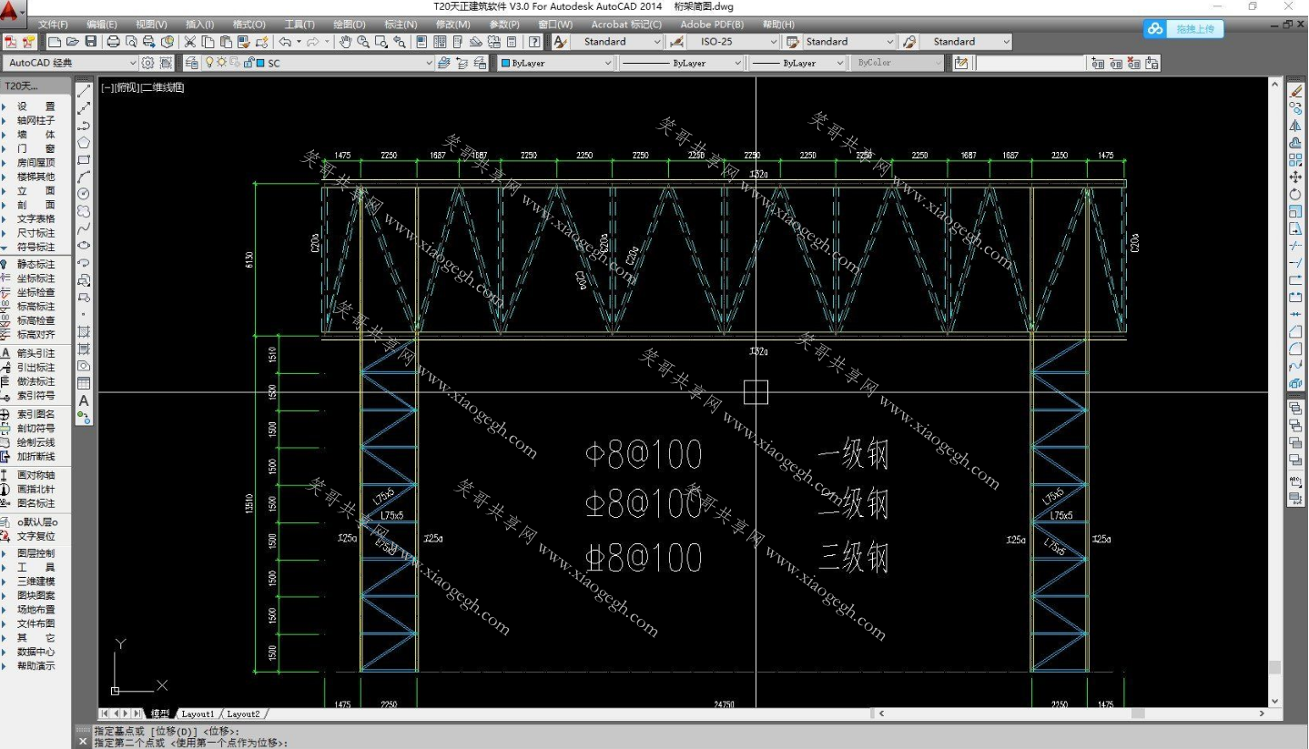The height and width of the screenshot is (749, 1309).
Task: Activate the Pan hand tool
Action: (345, 42)
